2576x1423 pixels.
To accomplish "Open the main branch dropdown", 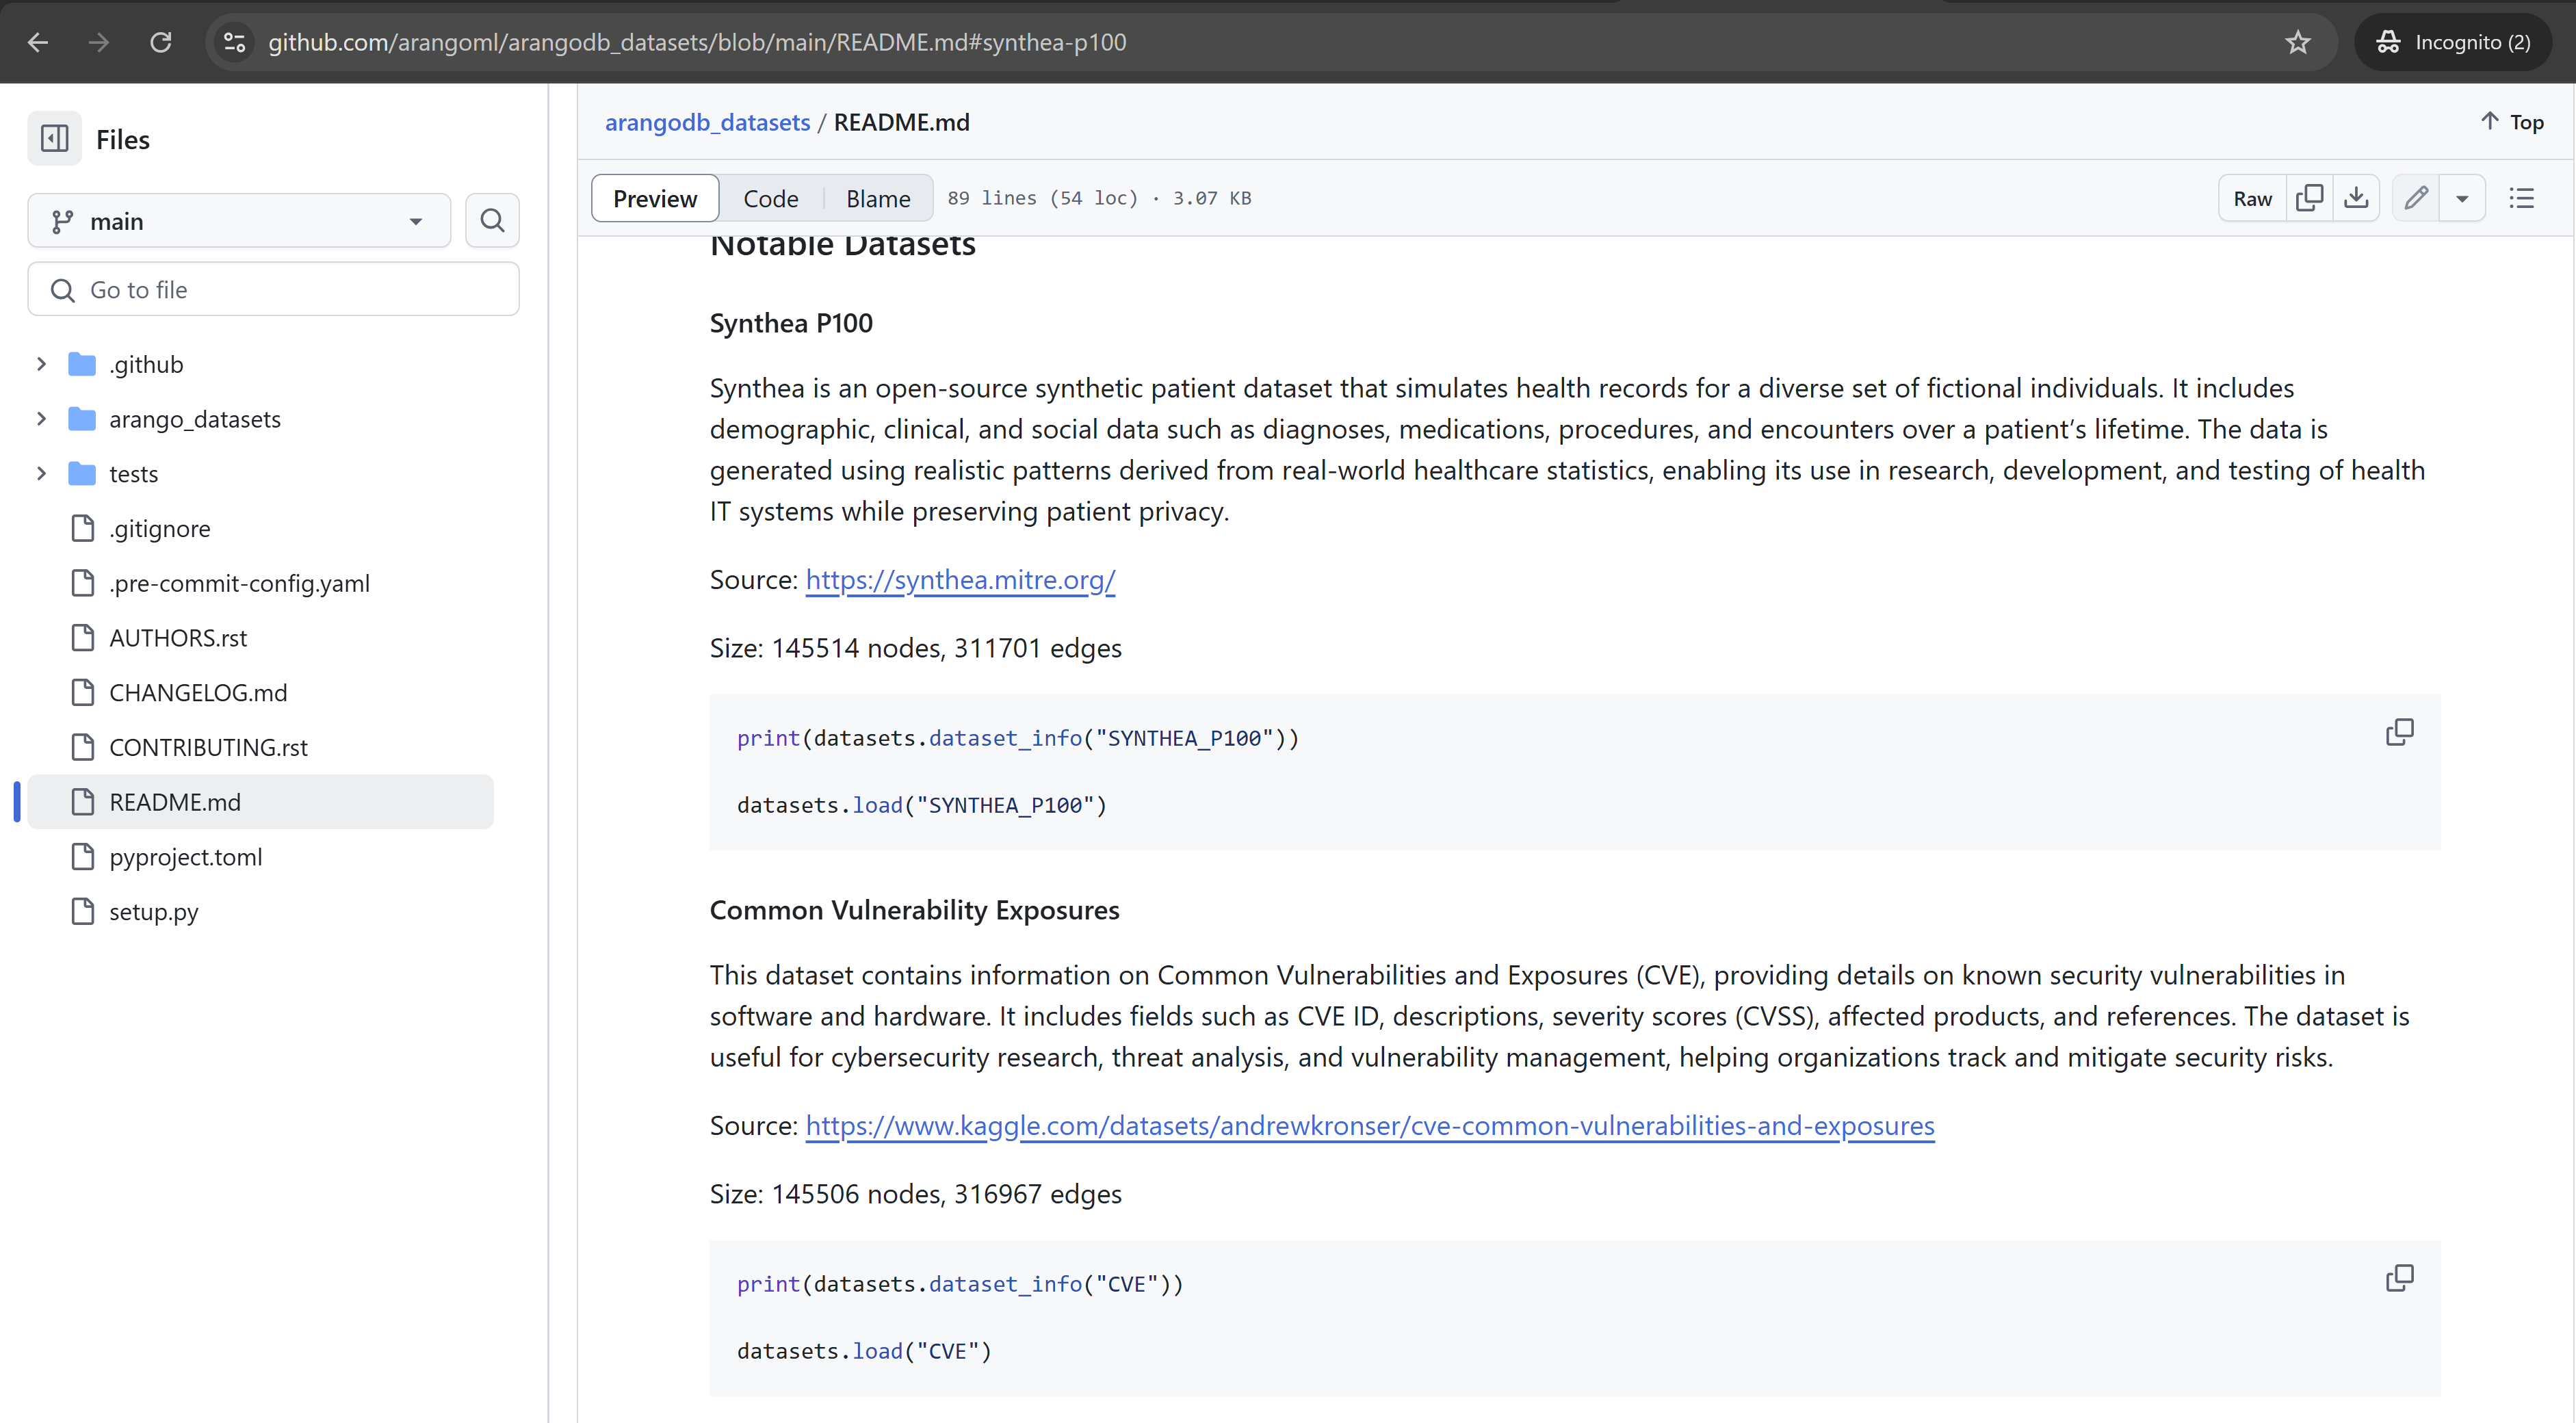I will click(239, 221).
